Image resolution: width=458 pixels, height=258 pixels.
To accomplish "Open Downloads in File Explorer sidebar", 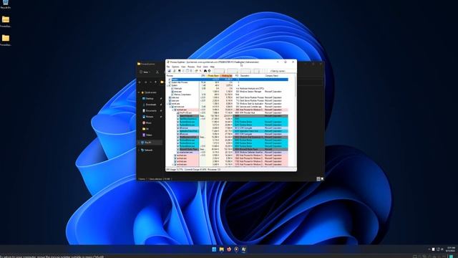I will 151,105.
